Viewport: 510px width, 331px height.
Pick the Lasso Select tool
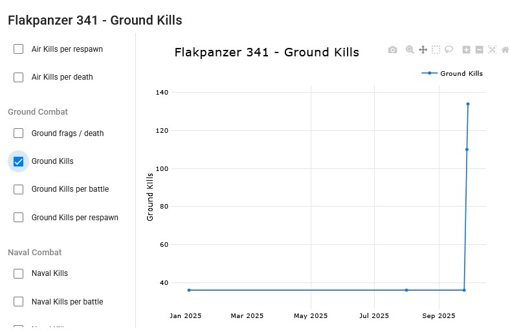tap(449, 50)
